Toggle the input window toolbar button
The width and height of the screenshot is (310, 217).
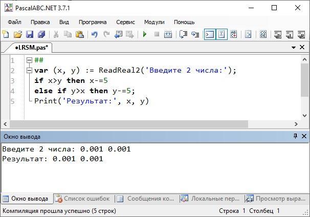click(x=222, y=34)
